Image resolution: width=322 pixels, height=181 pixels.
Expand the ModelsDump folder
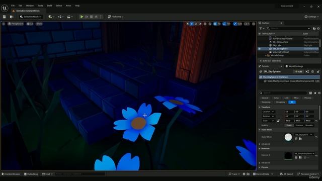[x=266, y=55]
